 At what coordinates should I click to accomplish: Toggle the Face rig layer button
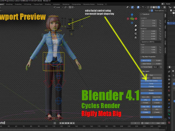click(151, 75)
